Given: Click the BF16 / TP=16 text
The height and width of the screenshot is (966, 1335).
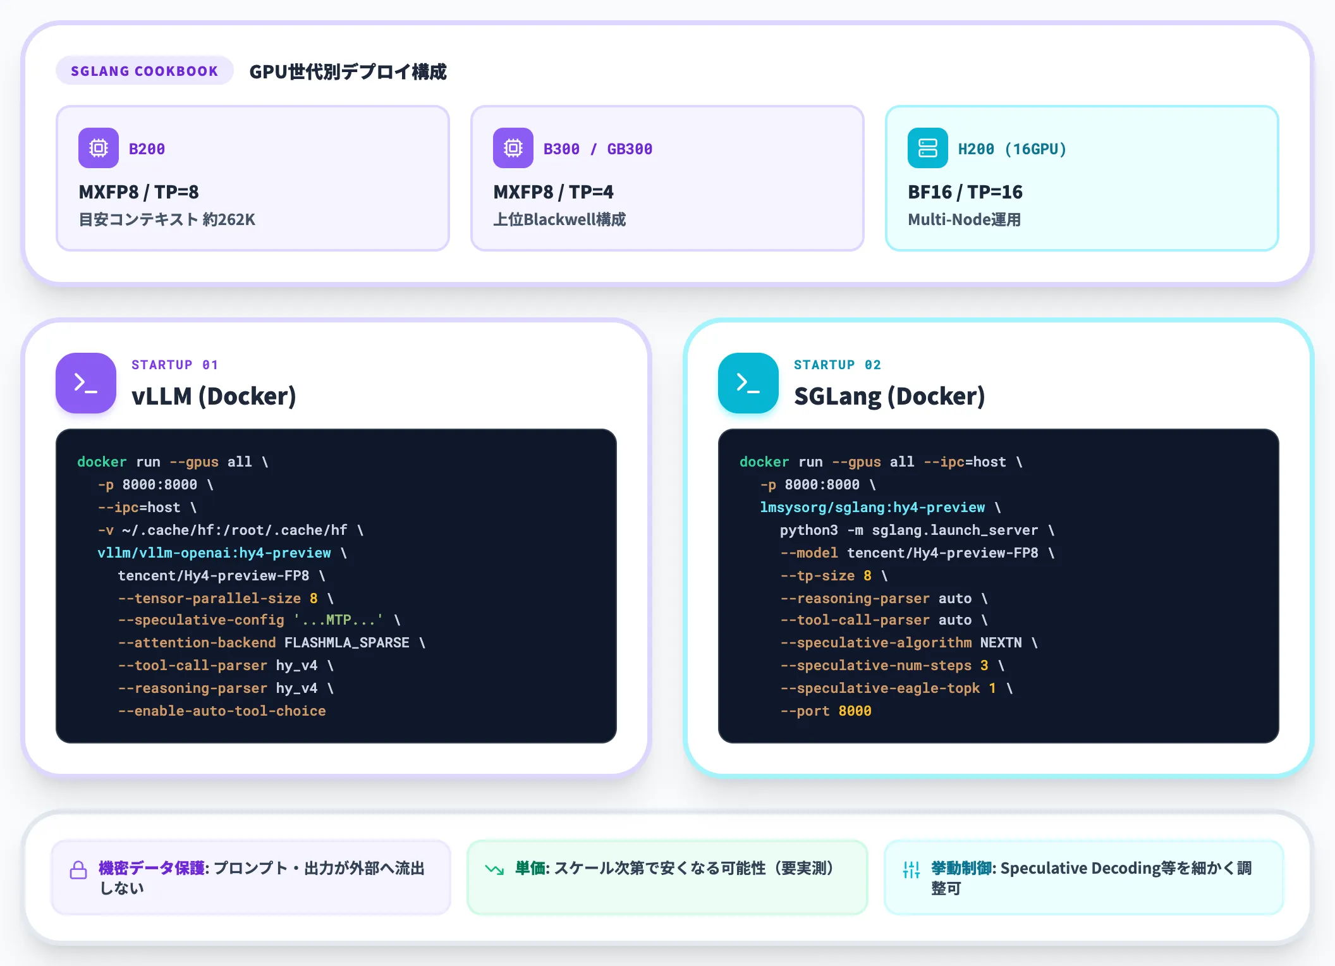Looking at the screenshot, I should pos(965,192).
